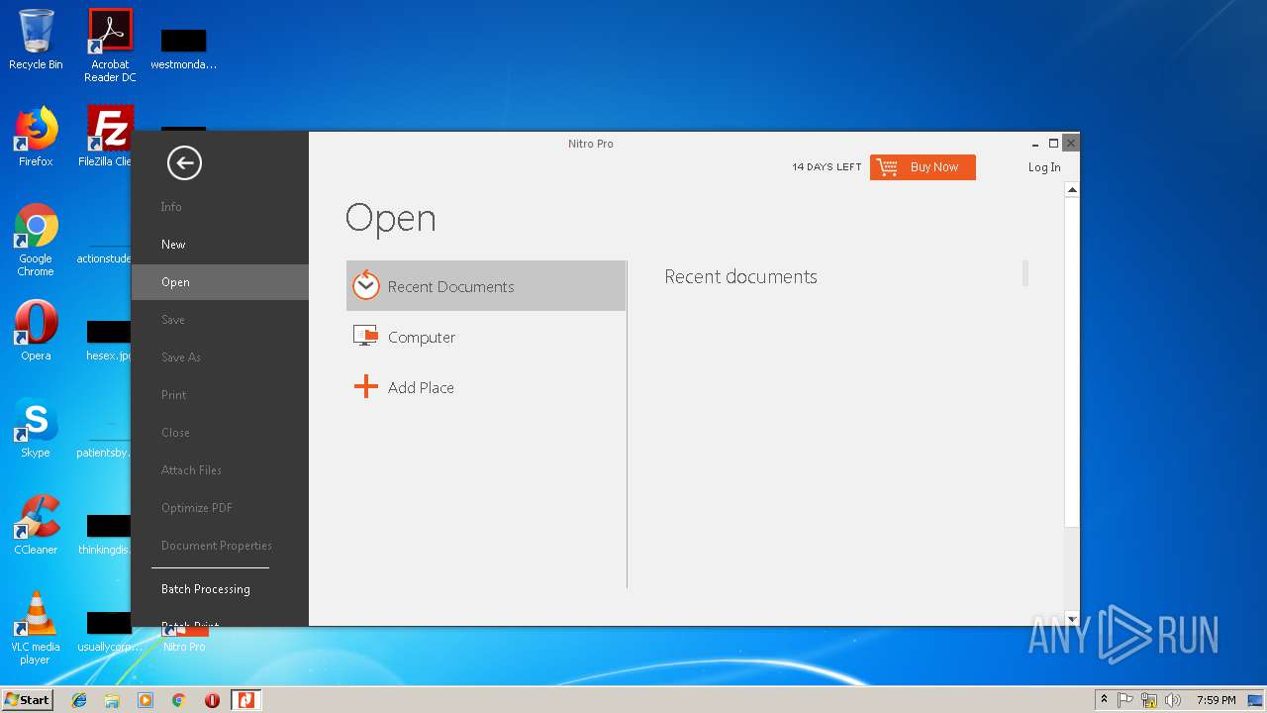Maximize the Nitro Pro window
This screenshot has width=1267, height=713.
click(x=1053, y=144)
